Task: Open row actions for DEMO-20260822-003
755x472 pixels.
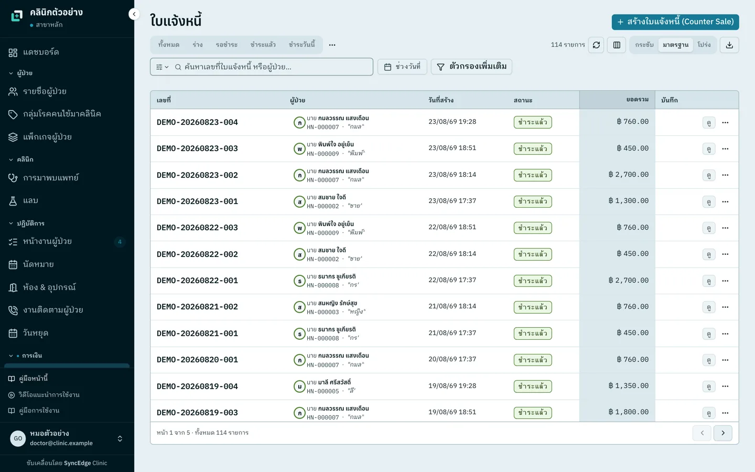Action: click(x=725, y=228)
